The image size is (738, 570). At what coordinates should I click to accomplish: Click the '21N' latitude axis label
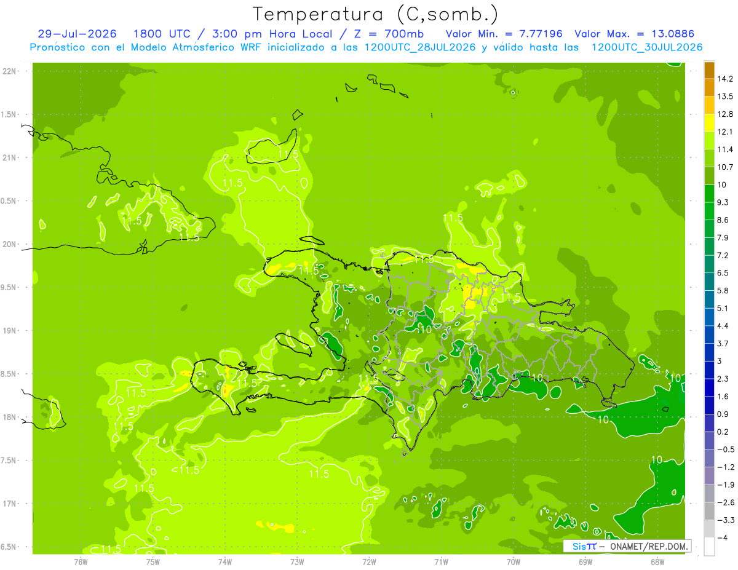(x=10, y=157)
